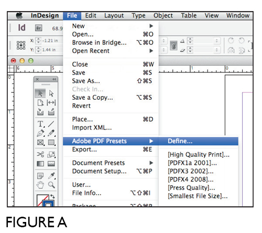
Task: Choose Define... in PDF Presets submenu
Action: tap(199, 141)
